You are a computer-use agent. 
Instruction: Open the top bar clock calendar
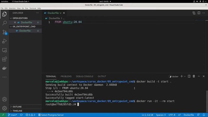(x=104, y=1)
